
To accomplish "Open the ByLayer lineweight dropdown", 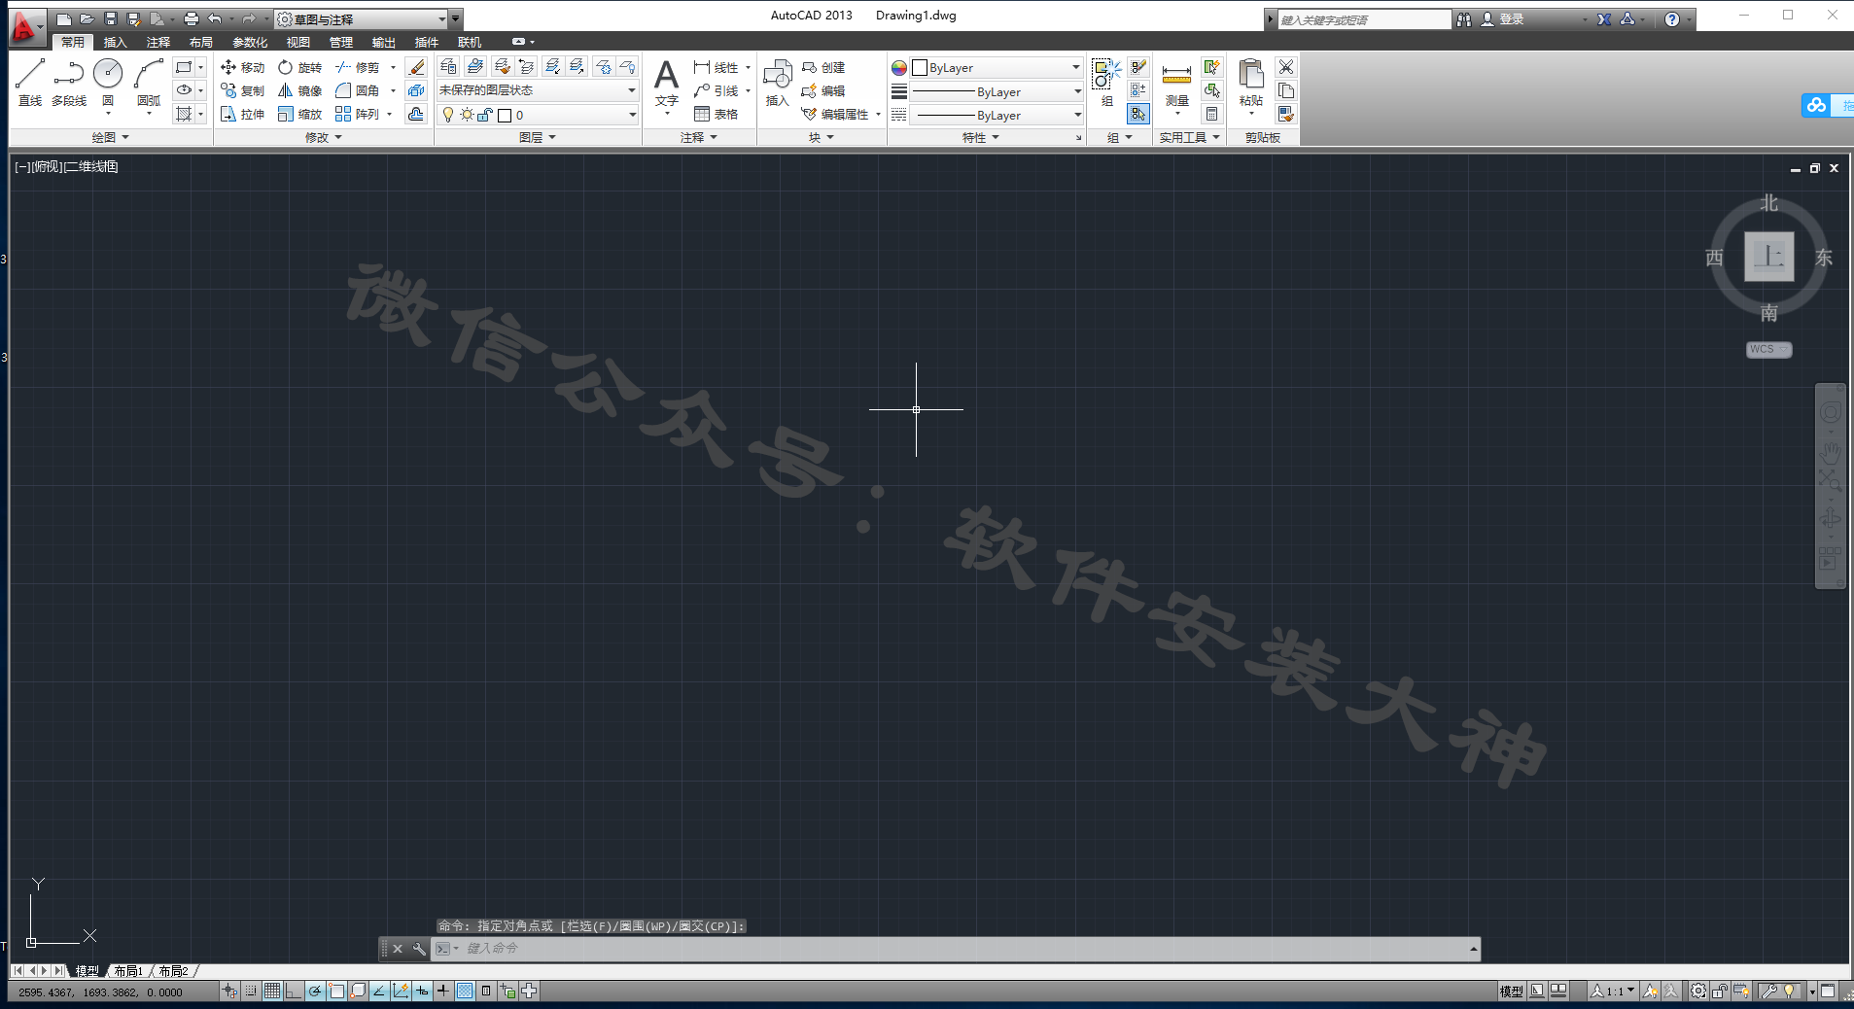I will tap(997, 91).
